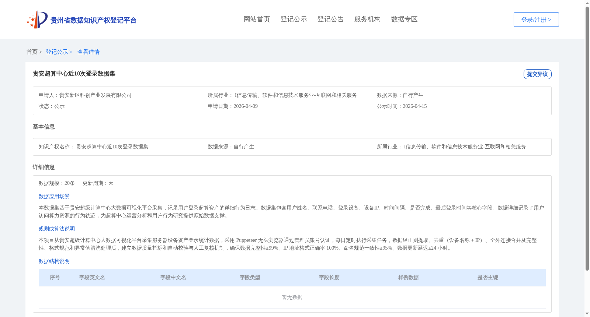Click the 更新周期：天 text
This screenshot has height=317, width=590.
click(x=98, y=183)
